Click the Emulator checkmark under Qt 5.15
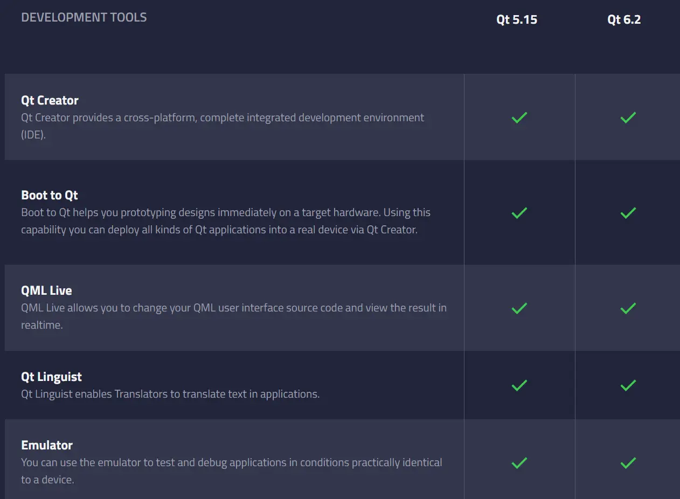This screenshot has width=680, height=499. [x=519, y=462]
